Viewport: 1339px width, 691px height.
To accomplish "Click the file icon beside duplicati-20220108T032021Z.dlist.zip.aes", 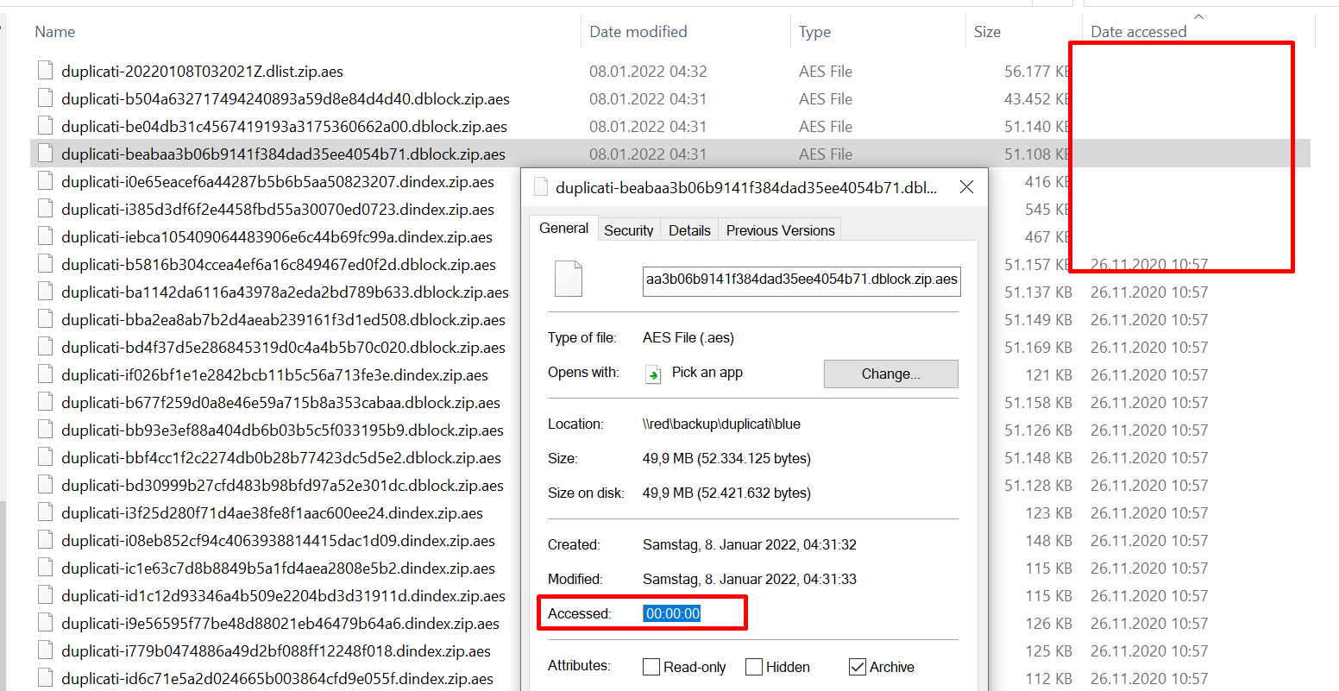I will [x=44, y=71].
